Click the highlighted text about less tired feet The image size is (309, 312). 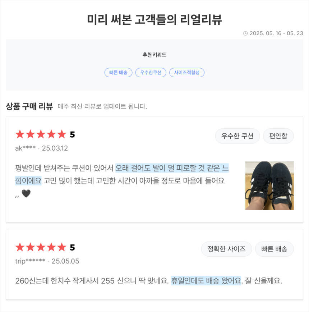coord(172,168)
